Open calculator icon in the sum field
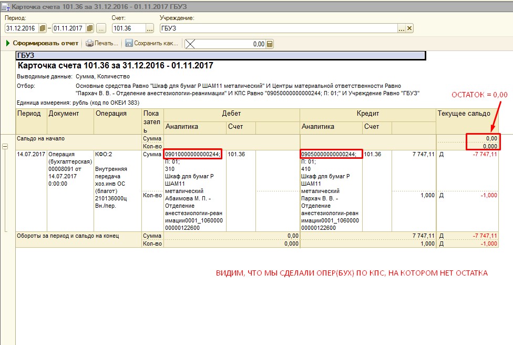This screenshot has height=345, width=513. pyautogui.click(x=270, y=44)
